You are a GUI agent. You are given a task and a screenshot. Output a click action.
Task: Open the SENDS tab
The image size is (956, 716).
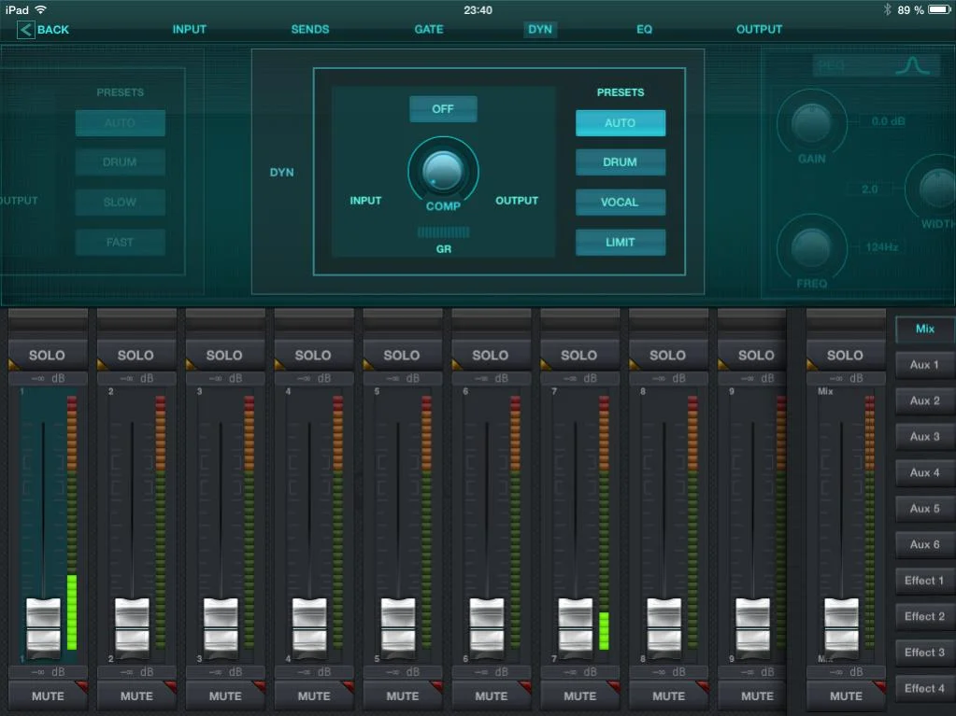[310, 30]
